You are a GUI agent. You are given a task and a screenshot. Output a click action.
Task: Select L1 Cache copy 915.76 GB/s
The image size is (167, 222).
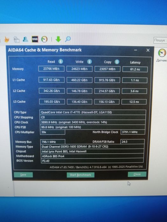coord(107,80)
